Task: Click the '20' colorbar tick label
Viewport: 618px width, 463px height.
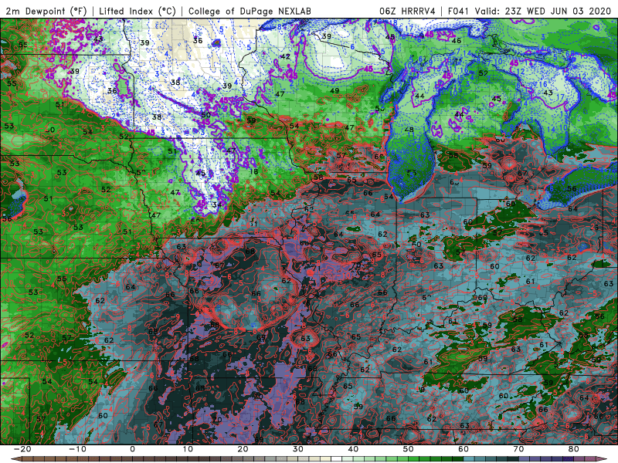Action: click(243, 449)
